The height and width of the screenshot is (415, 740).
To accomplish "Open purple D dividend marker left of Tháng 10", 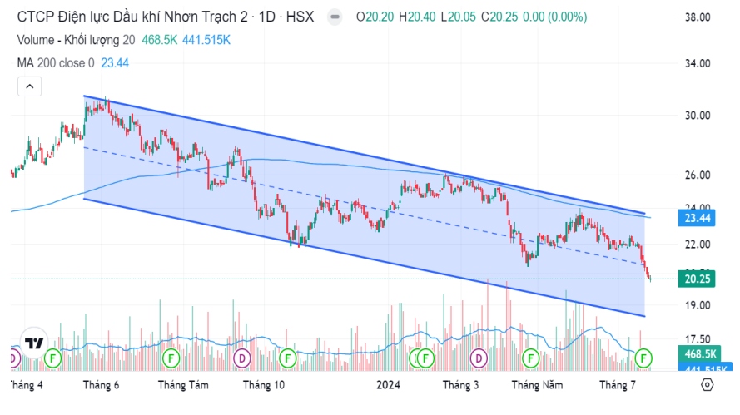I will pos(242,358).
